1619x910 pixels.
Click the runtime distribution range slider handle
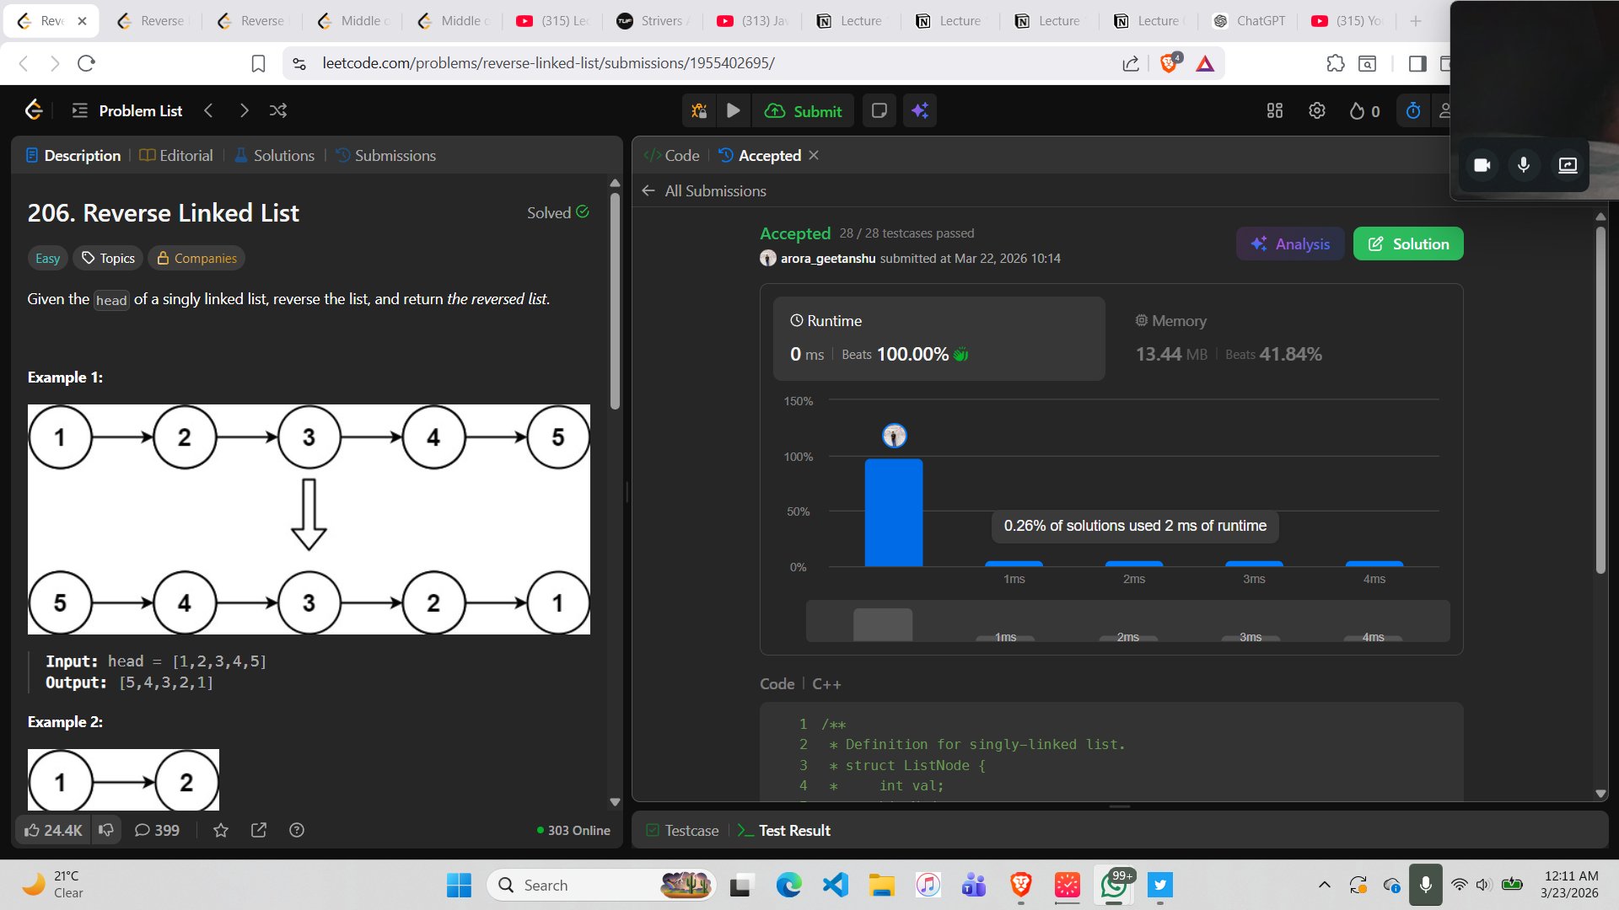(883, 624)
